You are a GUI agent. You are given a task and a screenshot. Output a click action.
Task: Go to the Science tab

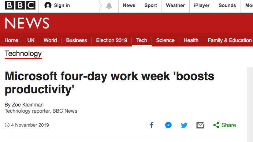coord(165,40)
